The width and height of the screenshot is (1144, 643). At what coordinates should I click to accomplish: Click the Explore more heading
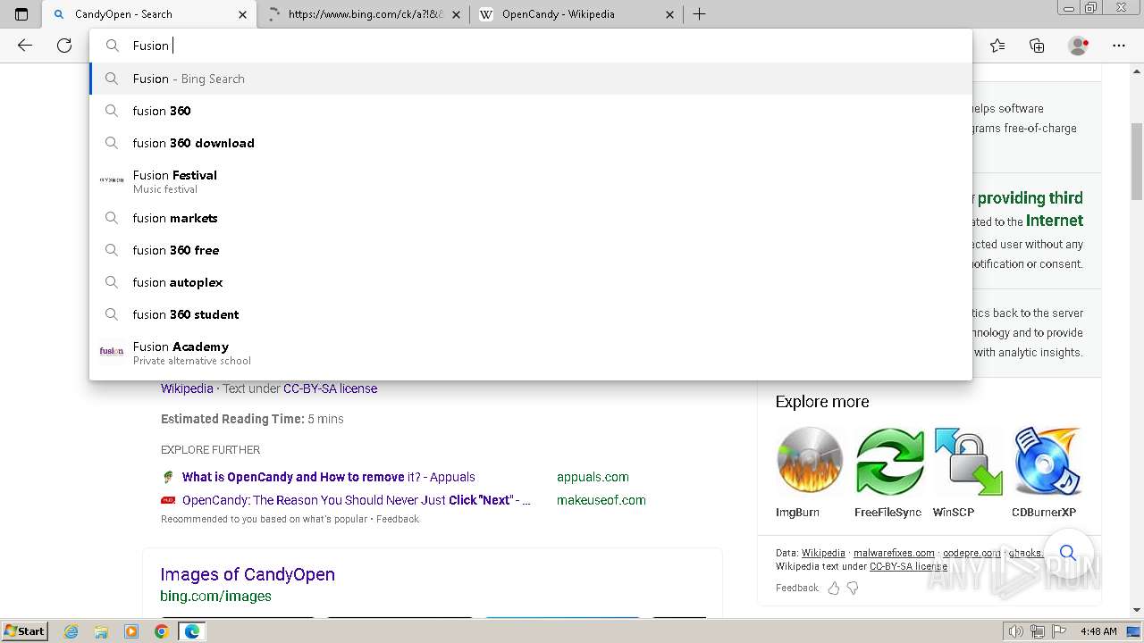(822, 402)
